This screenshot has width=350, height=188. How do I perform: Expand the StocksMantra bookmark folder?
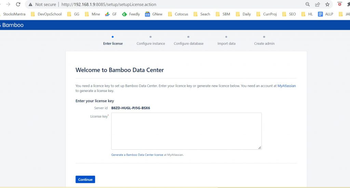[x=13, y=14]
